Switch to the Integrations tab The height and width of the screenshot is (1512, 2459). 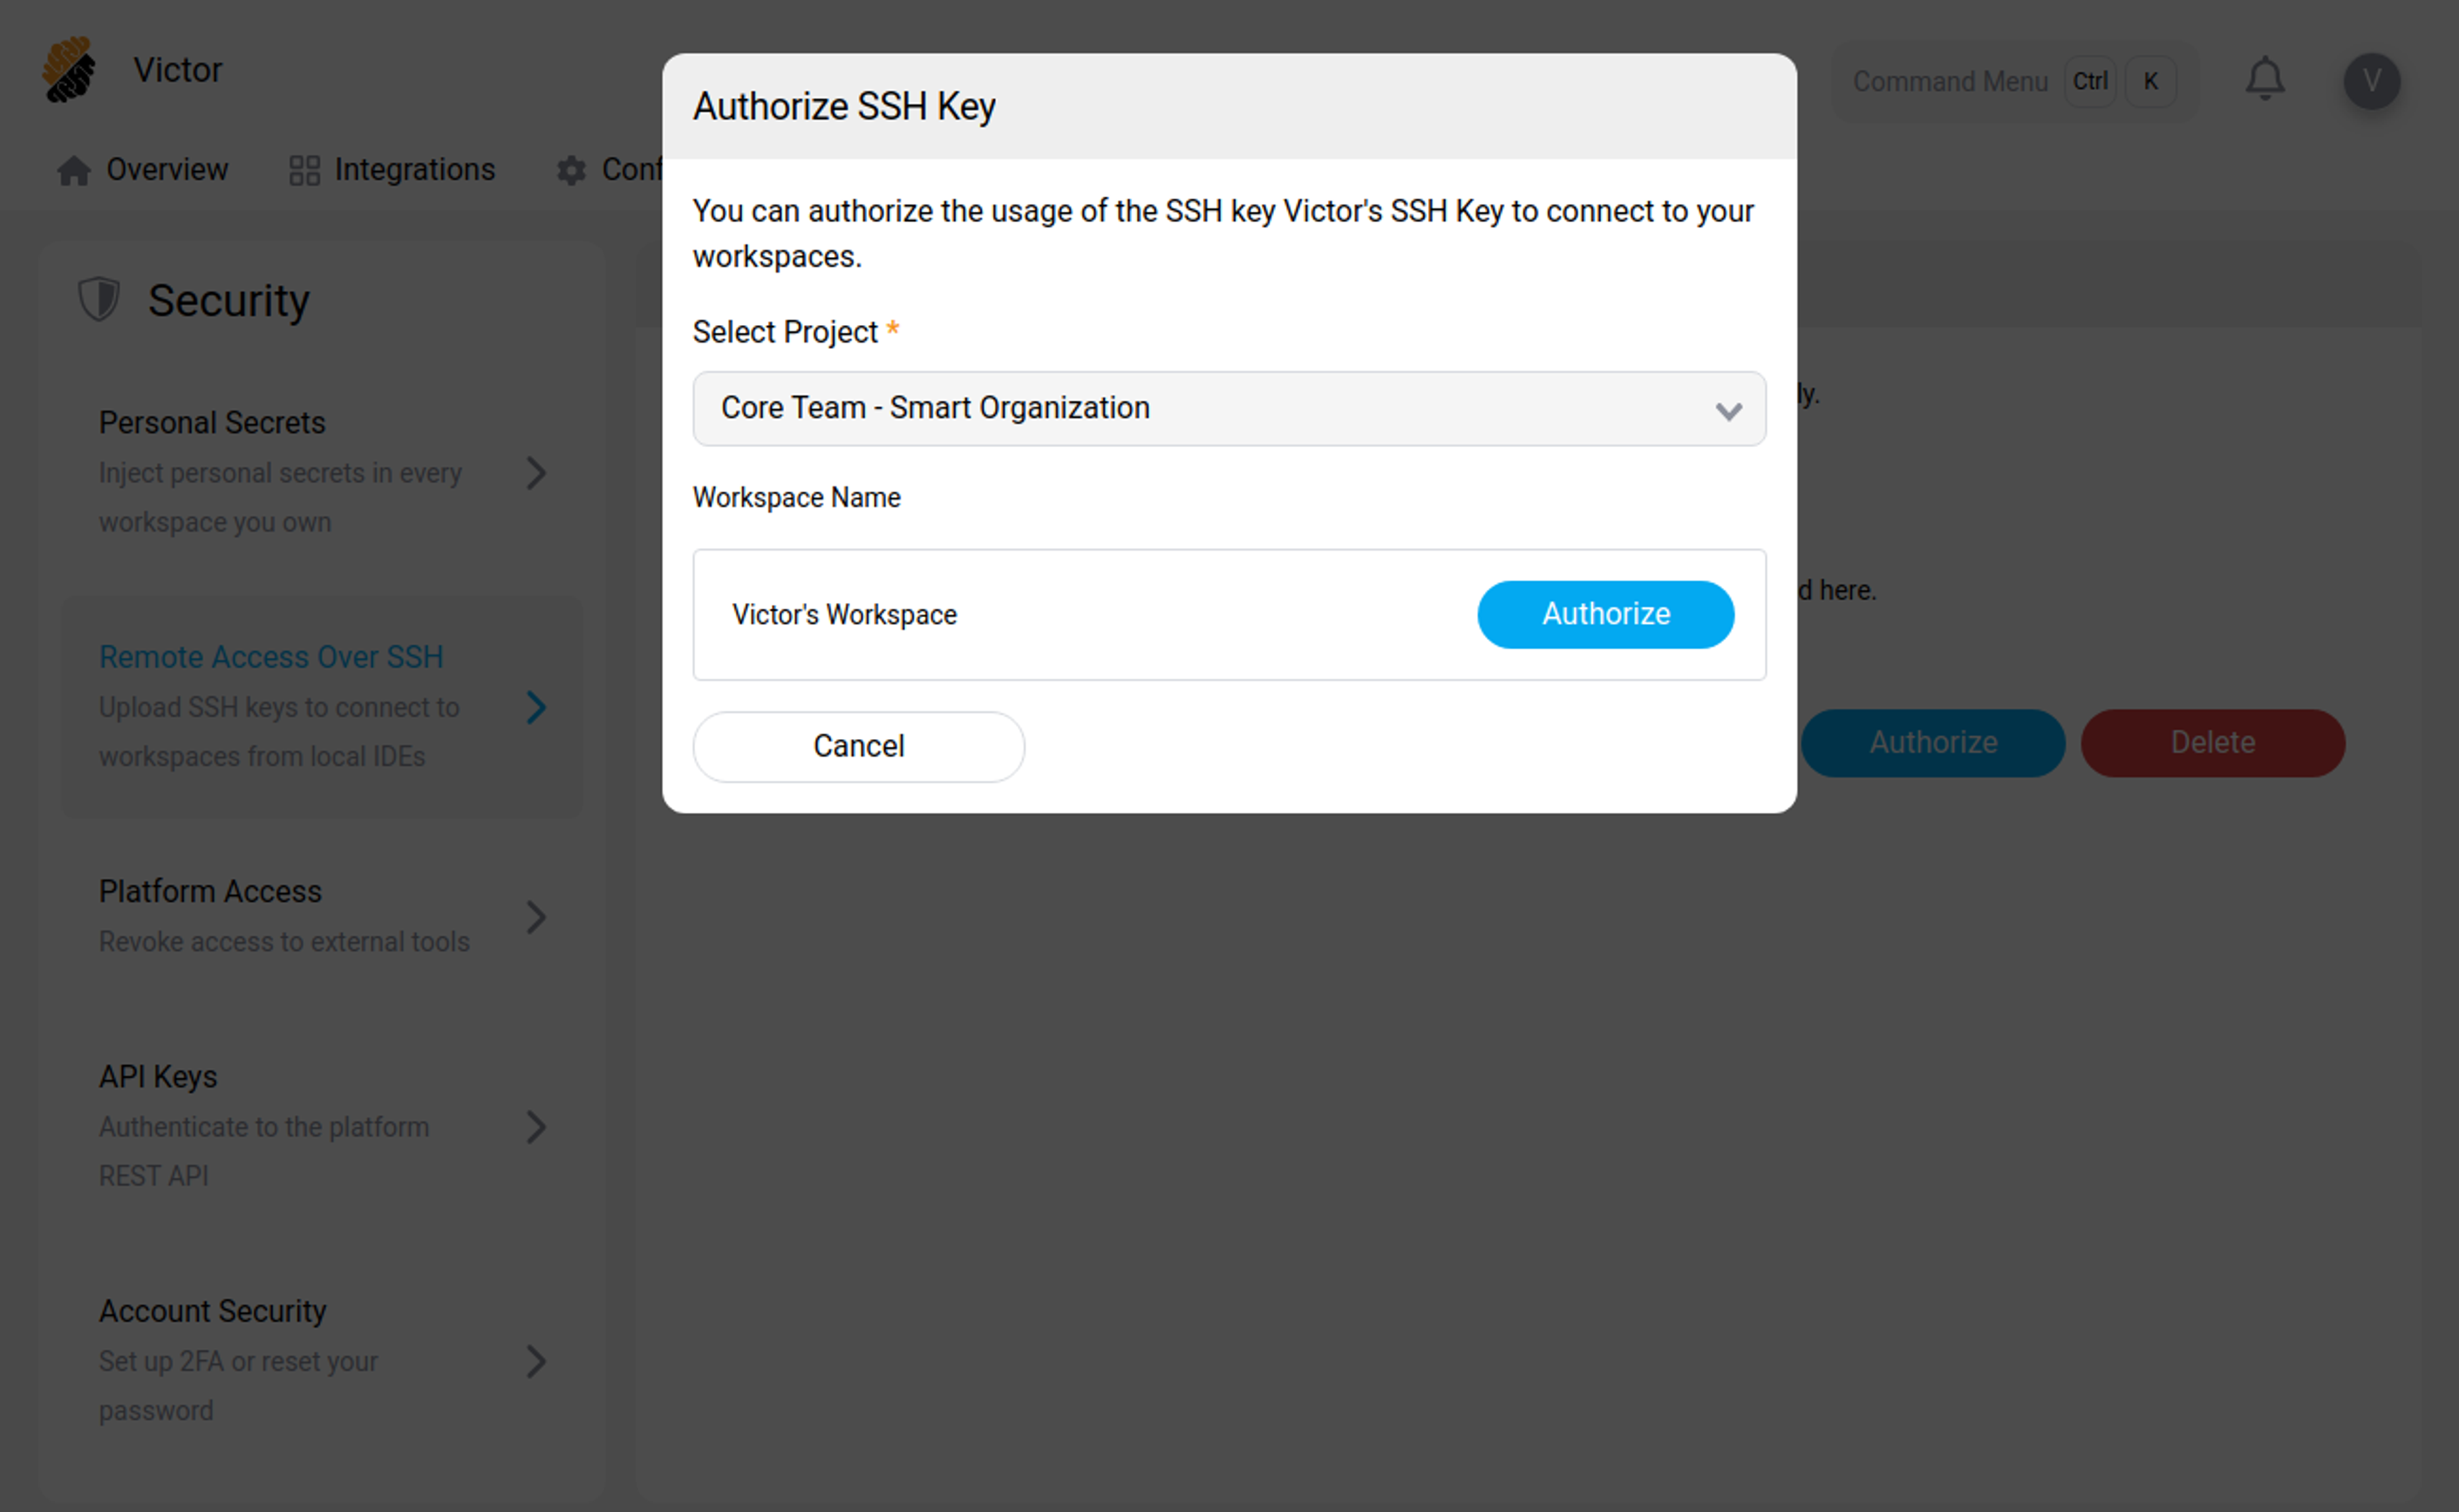tap(416, 170)
